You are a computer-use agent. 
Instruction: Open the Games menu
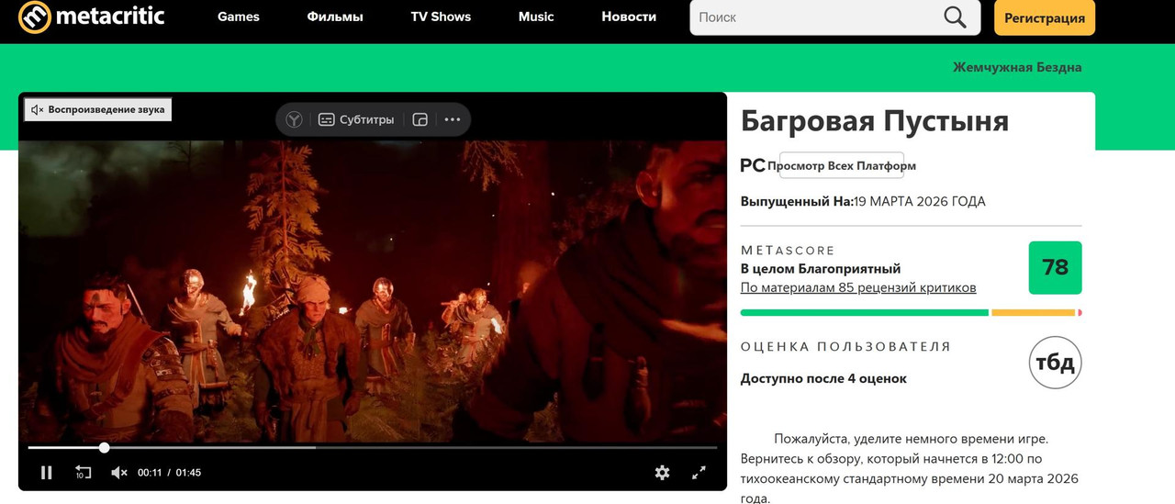click(x=239, y=17)
